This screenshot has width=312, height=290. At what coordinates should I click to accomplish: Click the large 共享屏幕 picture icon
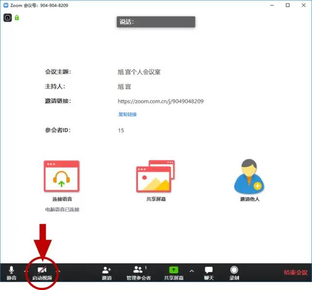point(155,176)
